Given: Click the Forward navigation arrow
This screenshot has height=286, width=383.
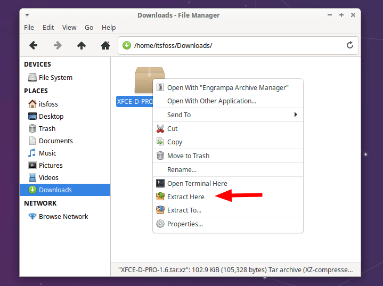Looking at the screenshot, I should [58, 45].
